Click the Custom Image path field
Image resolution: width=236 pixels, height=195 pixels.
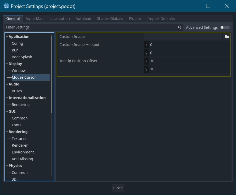(183, 37)
